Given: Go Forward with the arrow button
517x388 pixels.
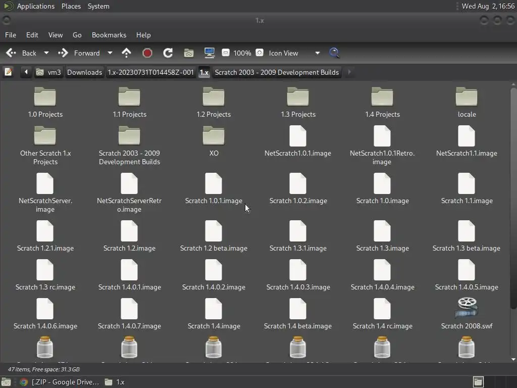Looking at the screenshot, I should (79, 53).
